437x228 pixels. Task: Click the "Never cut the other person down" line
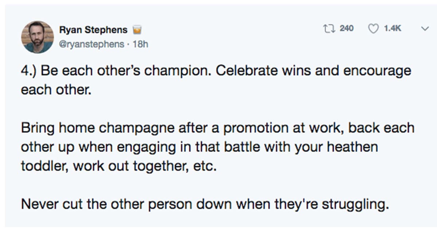(205, 204)
